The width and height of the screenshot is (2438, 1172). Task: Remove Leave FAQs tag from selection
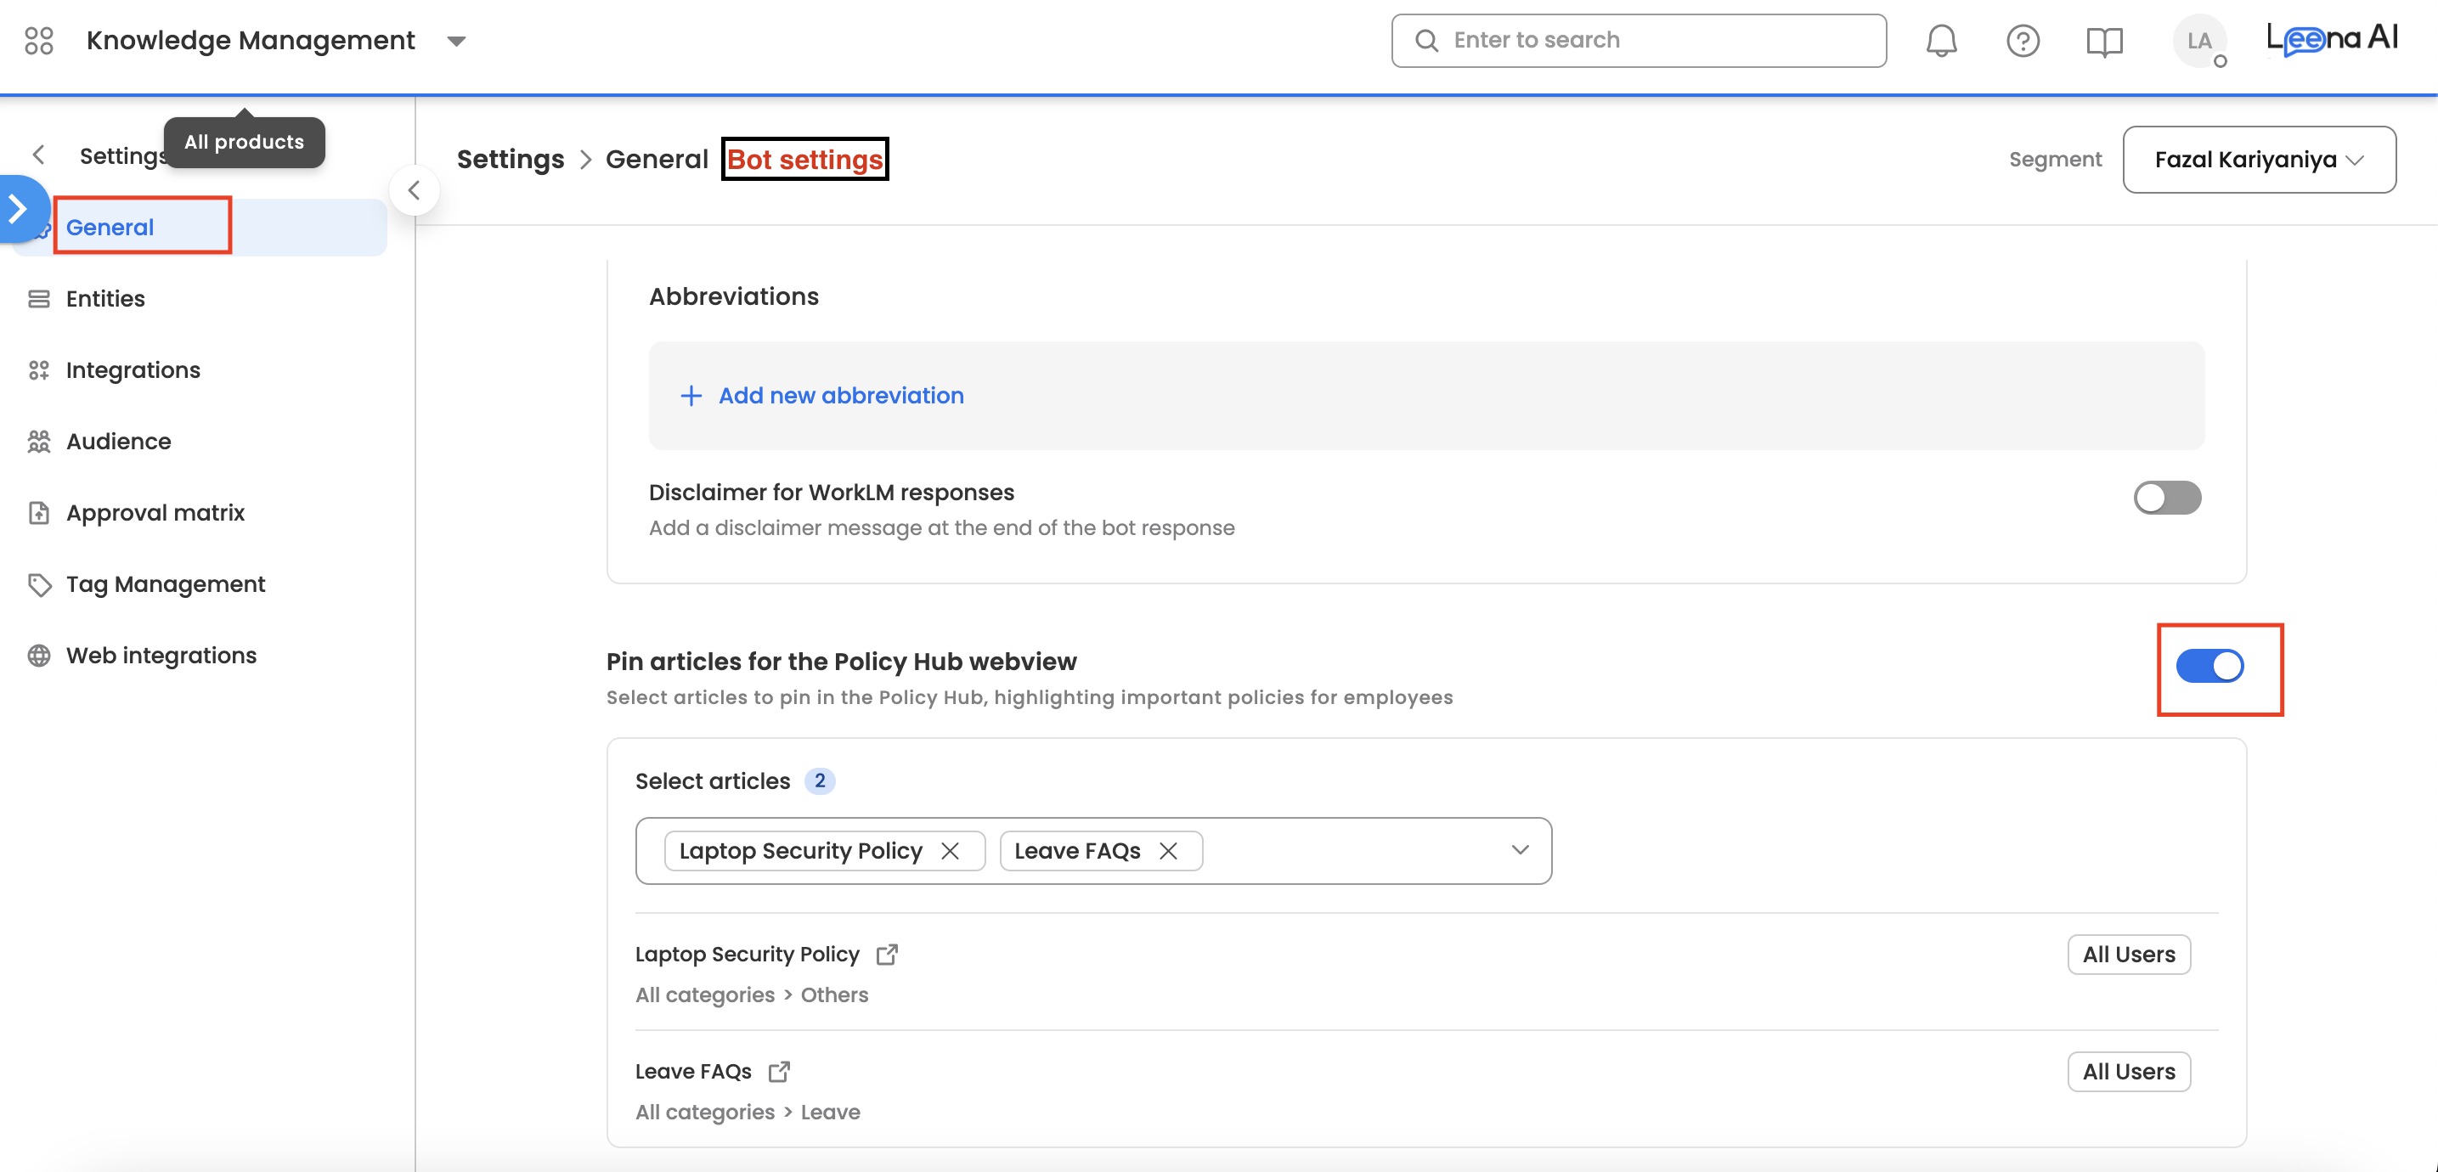click(x=1168, y=851)
